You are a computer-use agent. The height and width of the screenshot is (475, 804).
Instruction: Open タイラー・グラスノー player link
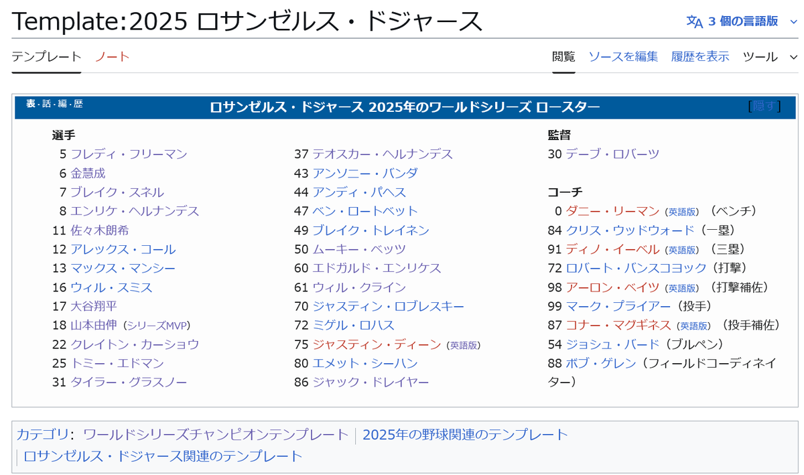coord(129,382)
